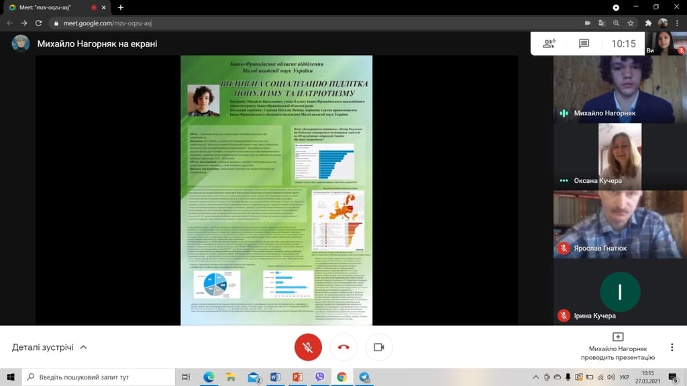687x386 pixels.
Task: Show hidden system tray icons
Action: pyautogui.click(x=535, y=377)
